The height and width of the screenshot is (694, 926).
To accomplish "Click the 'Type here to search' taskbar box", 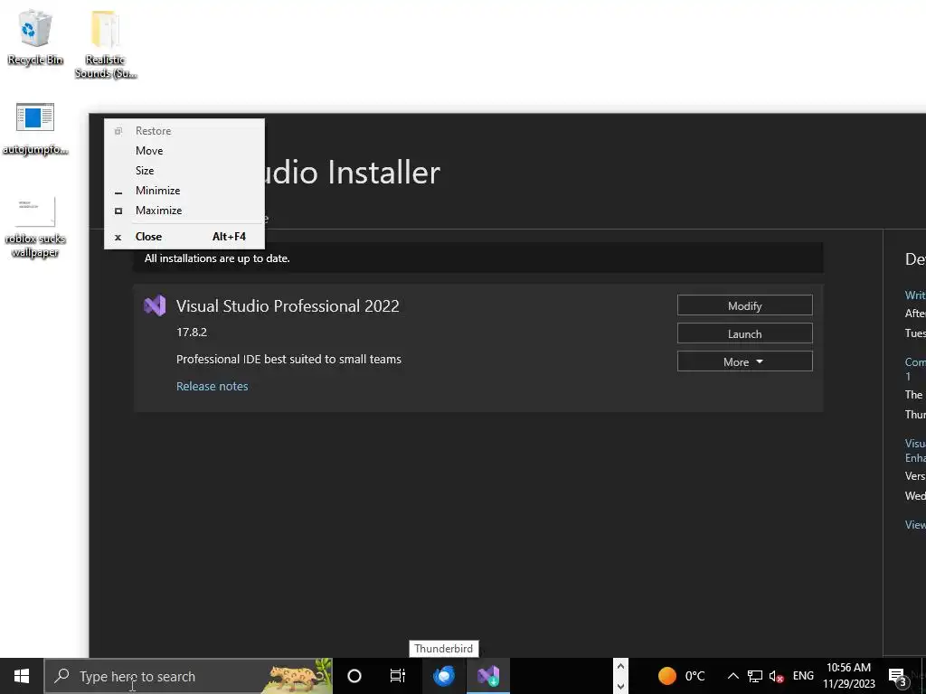I will point(188,676).
